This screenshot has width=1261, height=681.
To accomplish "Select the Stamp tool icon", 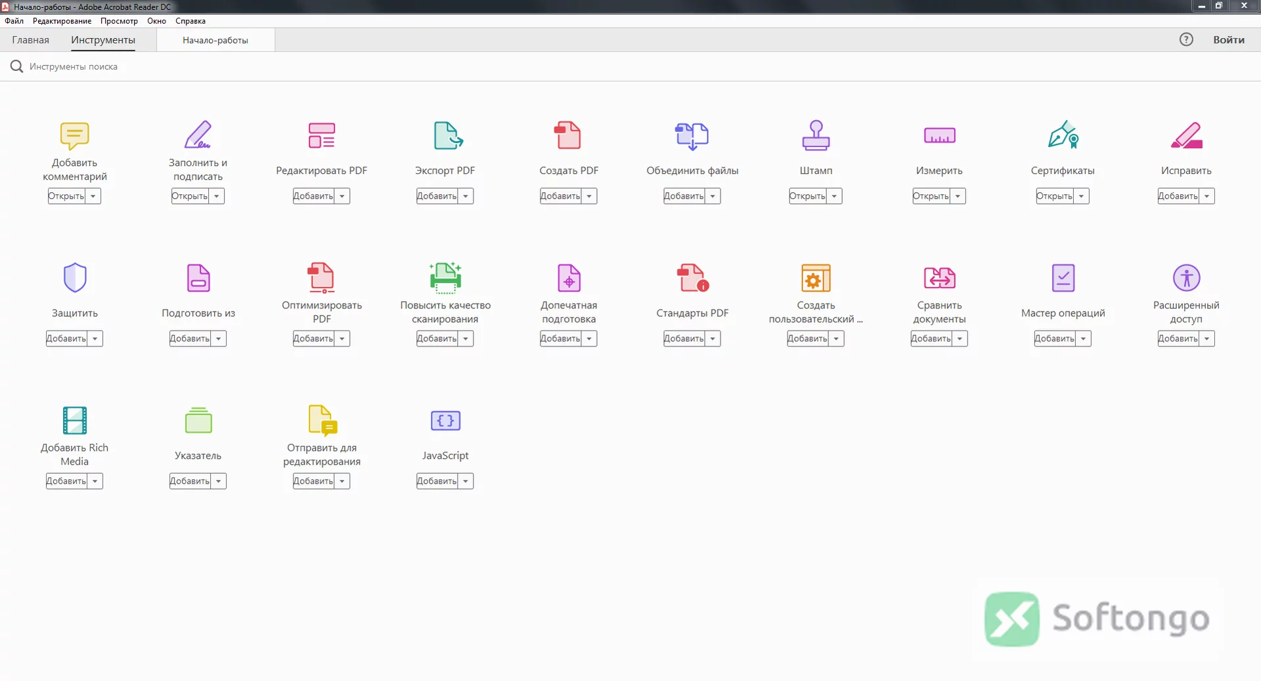I will [x=816, y=135].
